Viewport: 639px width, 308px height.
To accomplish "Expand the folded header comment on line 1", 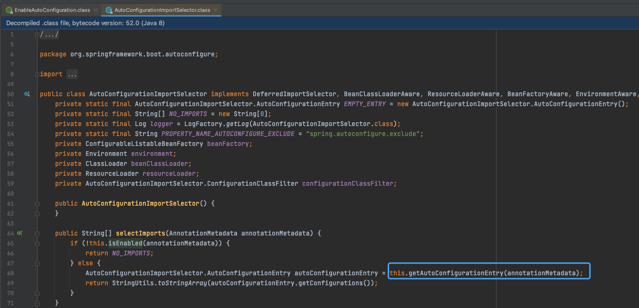I will coord(37,35).
